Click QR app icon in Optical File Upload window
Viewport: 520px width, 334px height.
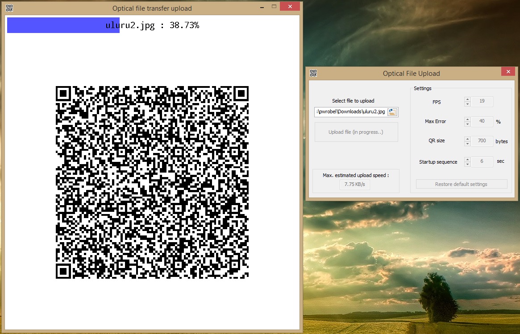[x=313, y=73]
